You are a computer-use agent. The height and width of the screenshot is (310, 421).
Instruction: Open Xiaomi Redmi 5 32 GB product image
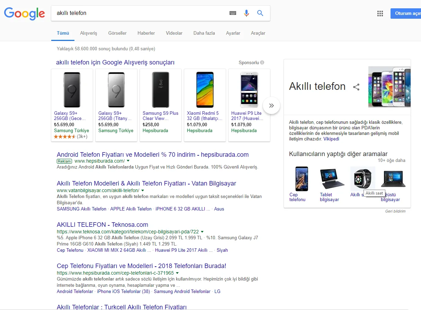[x=205, y=90]
